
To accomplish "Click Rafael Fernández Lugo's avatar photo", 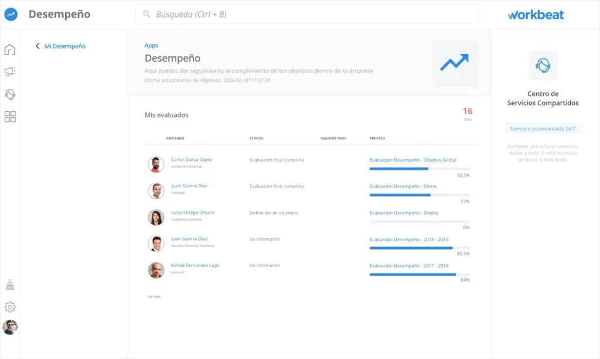I will 156,270.
